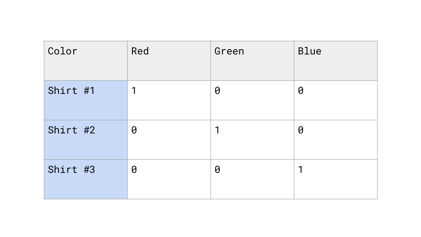
Task: Select Shirt #1's Red cell
Action: coord(169,100)
